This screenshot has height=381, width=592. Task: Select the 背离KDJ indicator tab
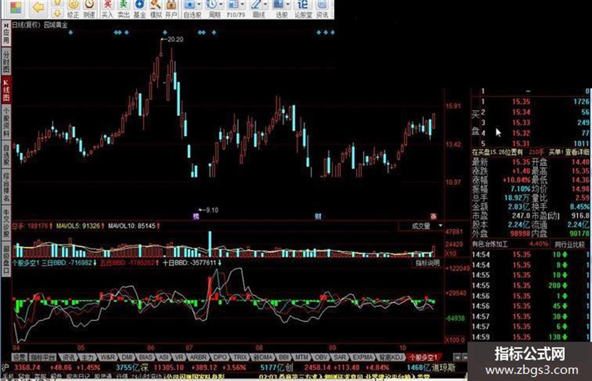[x=390, y=357]
